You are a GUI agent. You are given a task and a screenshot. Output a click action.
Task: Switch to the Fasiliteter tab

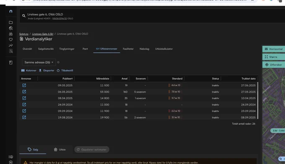[128, 49]
